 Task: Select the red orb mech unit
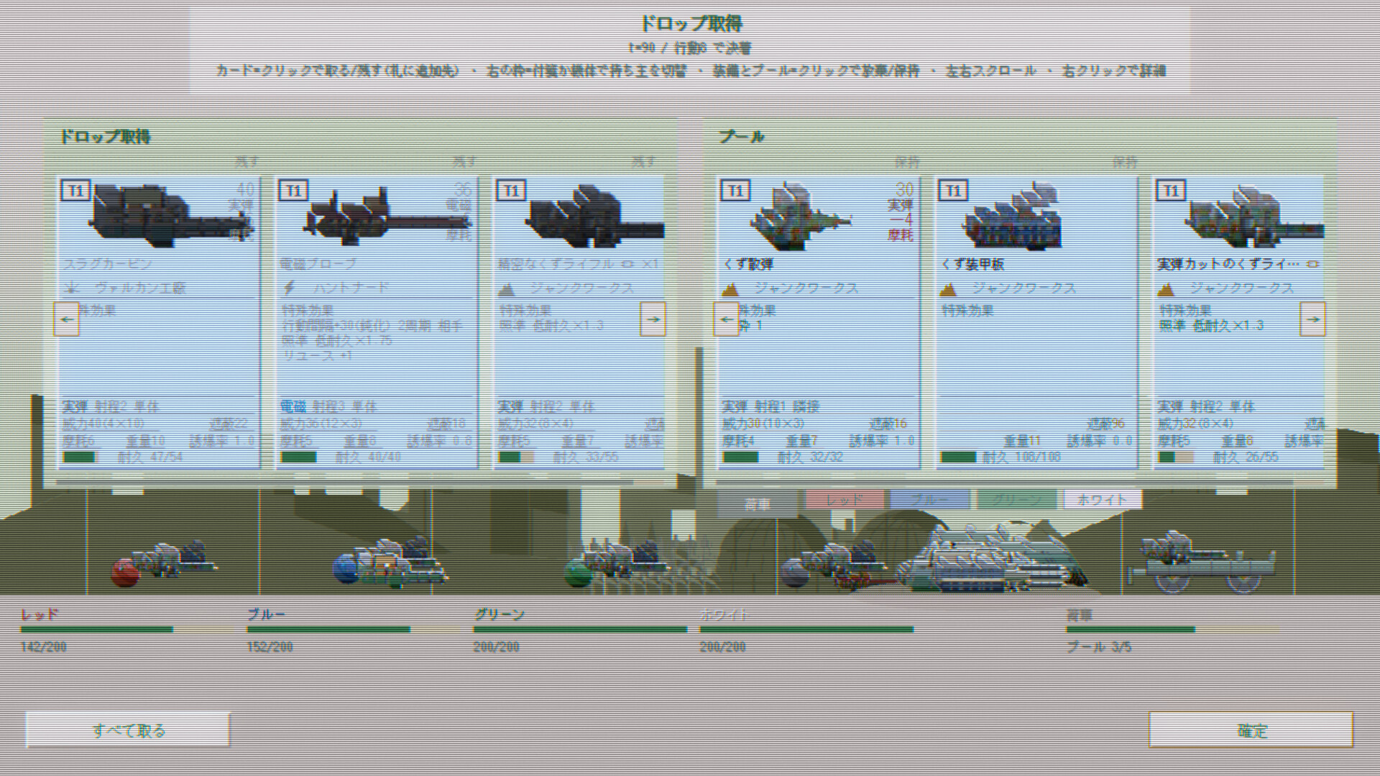pyautogui.click(x=162, y=563)
